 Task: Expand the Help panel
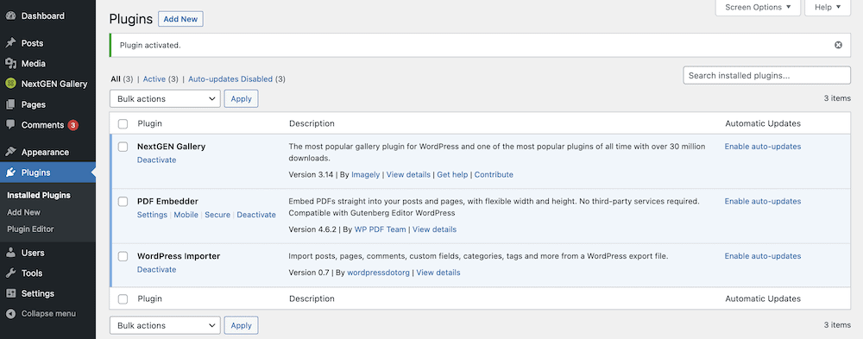[828, 7]
